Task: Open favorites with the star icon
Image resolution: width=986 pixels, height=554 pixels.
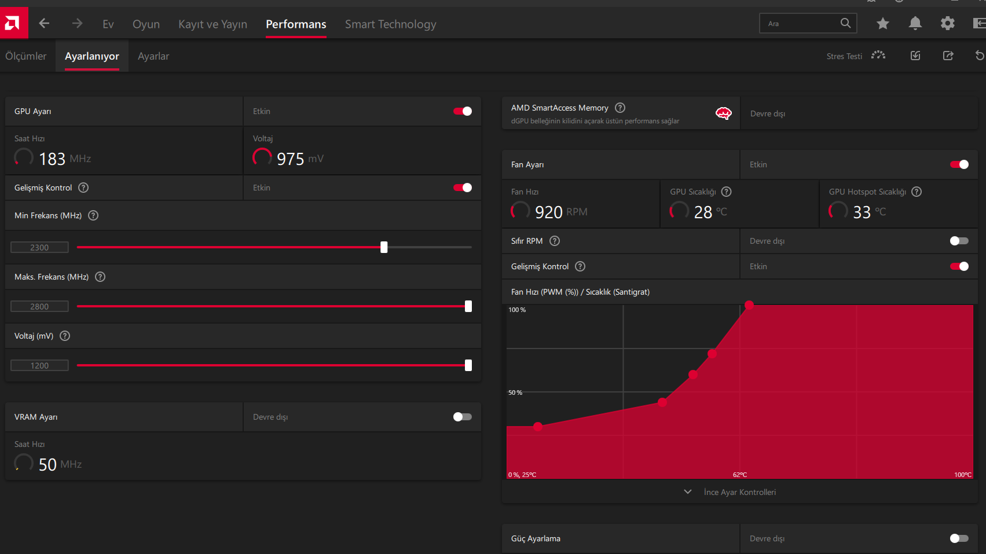Action: [x=882, y=23]
